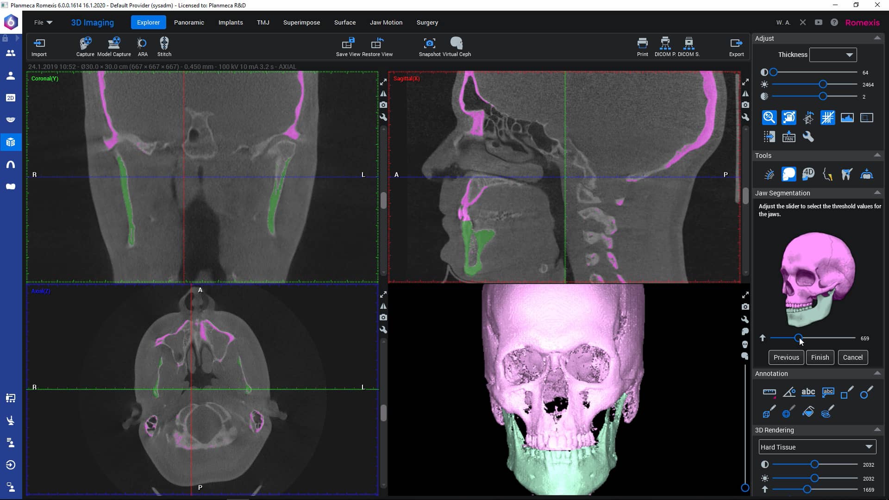Select the tooth segmentation tool
This screenshot has height=500, width=889.
847,174
